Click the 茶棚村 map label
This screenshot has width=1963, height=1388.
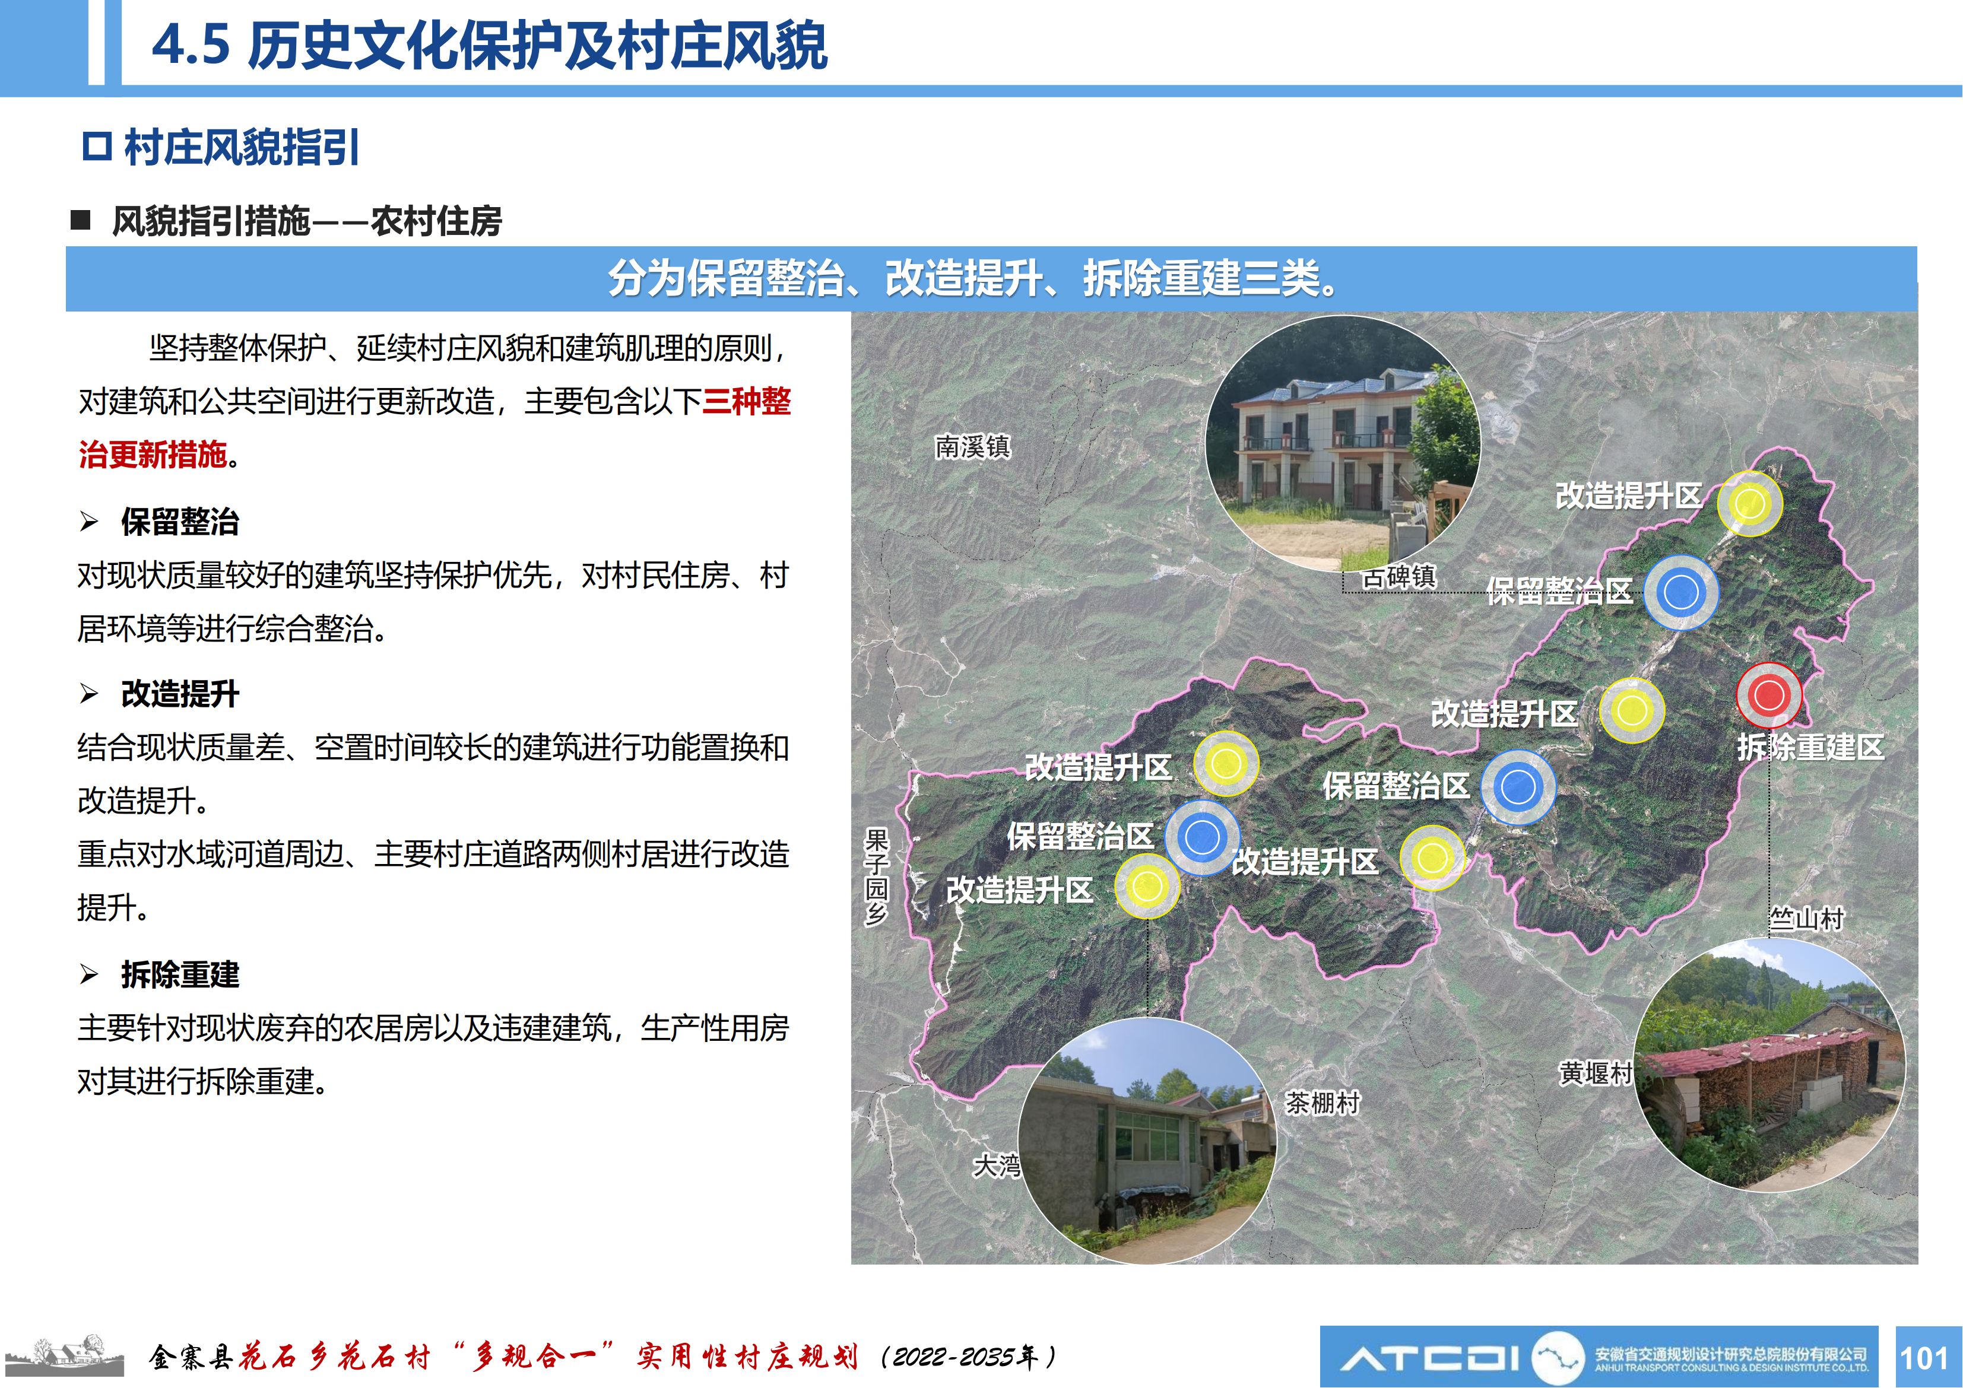[x=1323, y=1103]
